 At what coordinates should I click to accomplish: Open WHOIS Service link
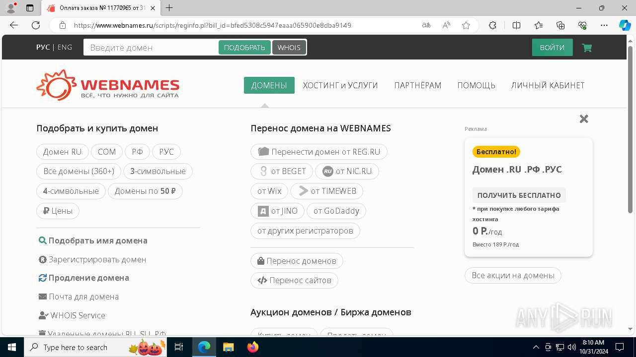(72, 315)
